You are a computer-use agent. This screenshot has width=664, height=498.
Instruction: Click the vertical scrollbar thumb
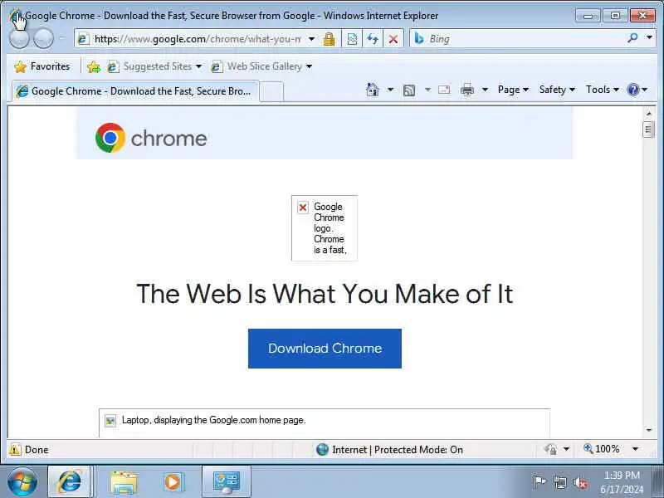coord(648,129)
